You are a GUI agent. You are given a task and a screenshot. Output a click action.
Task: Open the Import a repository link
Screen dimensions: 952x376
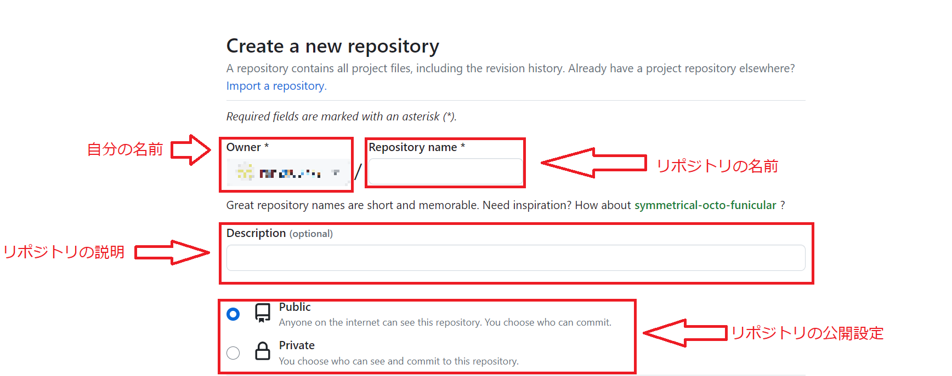pos(275,86)
